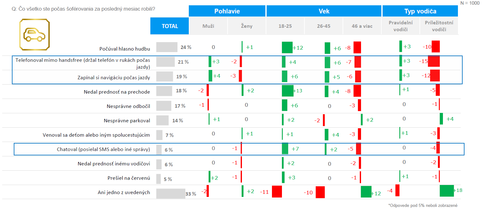Select the TOTAL column header
Viewport: 487px width, 210px height.
tap(170, 26)
